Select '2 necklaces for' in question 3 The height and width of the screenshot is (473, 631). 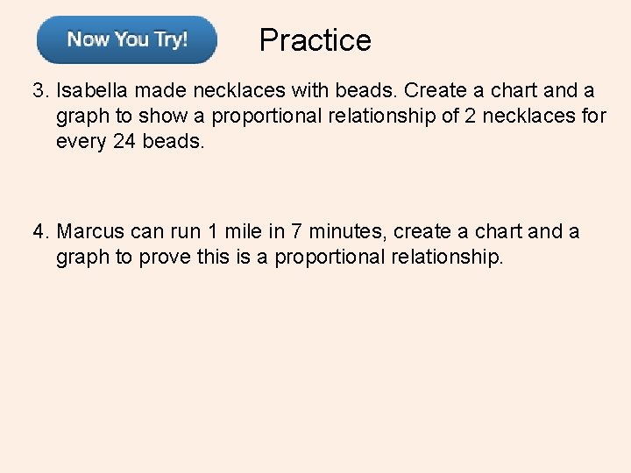[x=535, y=116]
